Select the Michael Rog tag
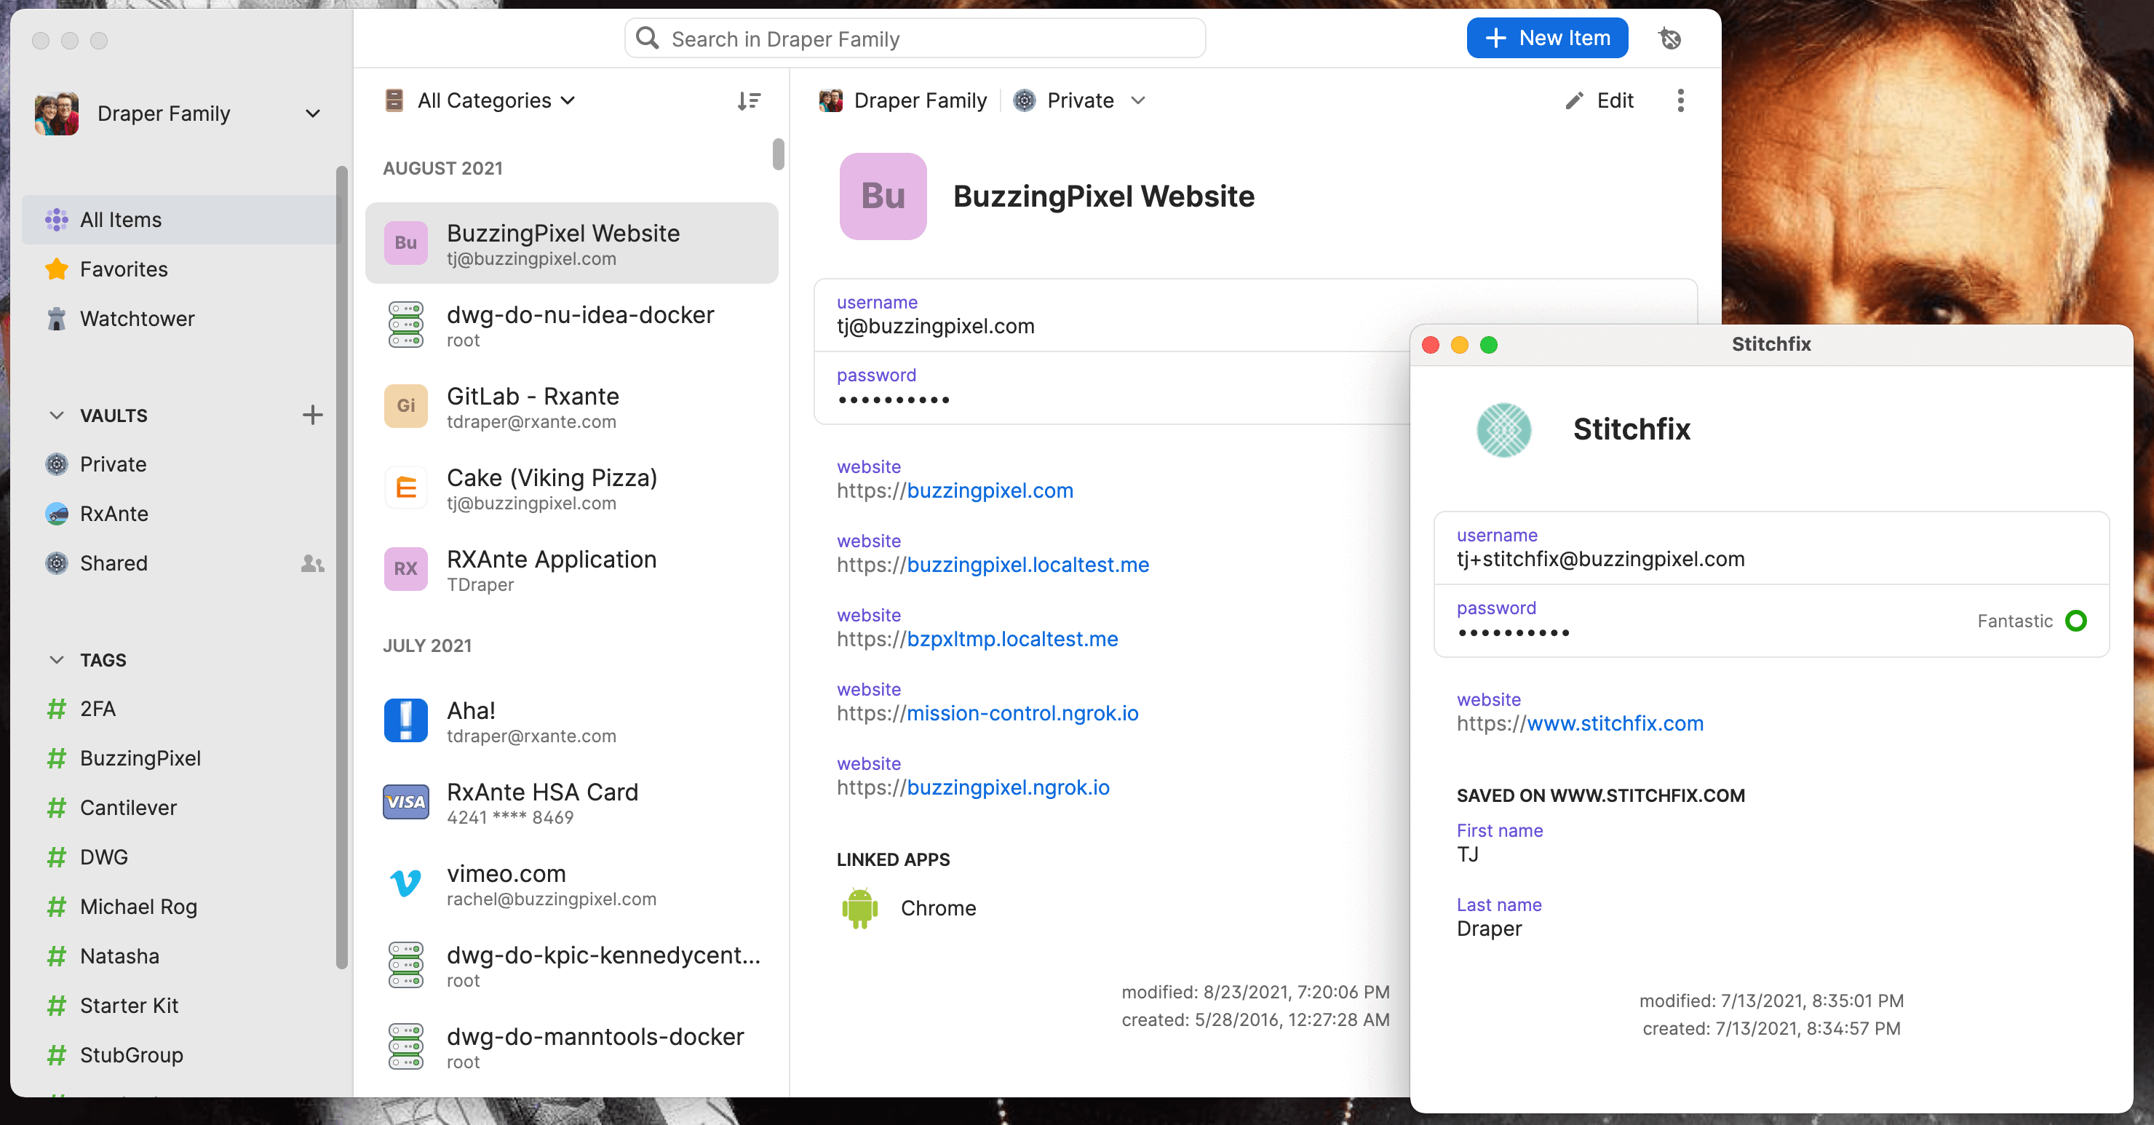2154x1125 pixels. pyautogui.click(x=180, y=907)
